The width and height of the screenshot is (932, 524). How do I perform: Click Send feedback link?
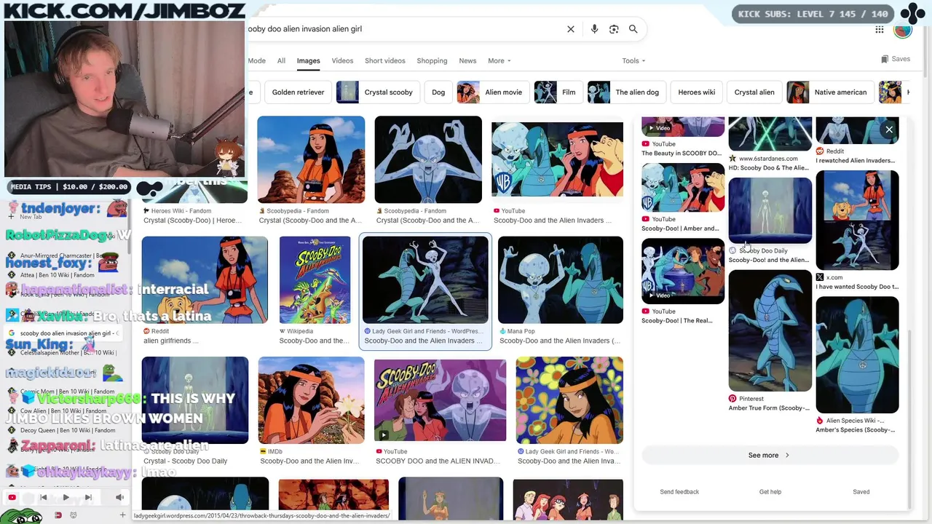(x=679, y=492)
